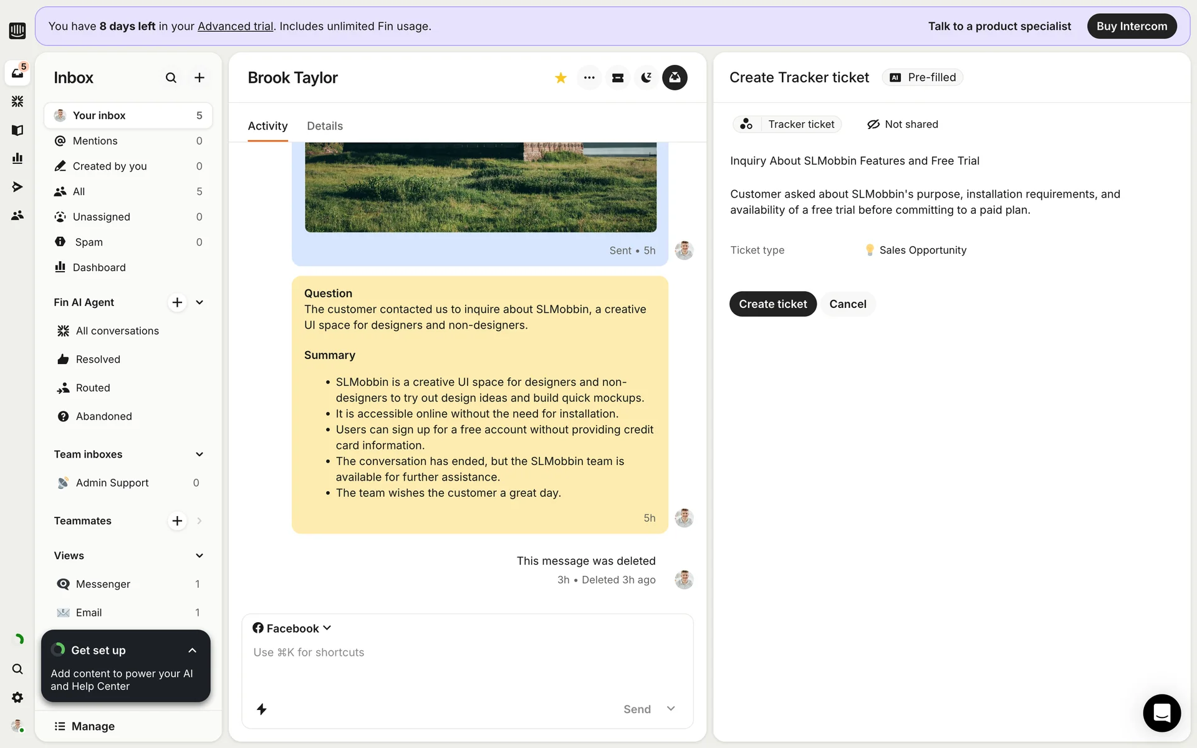Open the Facebook channel dropdown

click(x=292, y=628)
